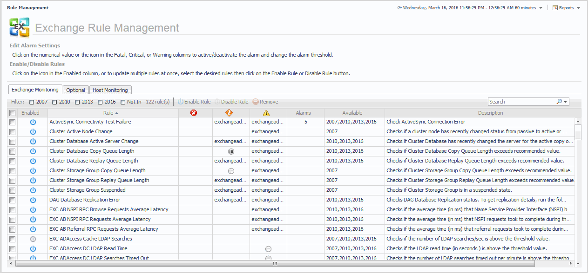Toggle enabled icon for Cluster Storage Group Copy Queue Length
Screen dimensions: 588x273
point(33,170)
